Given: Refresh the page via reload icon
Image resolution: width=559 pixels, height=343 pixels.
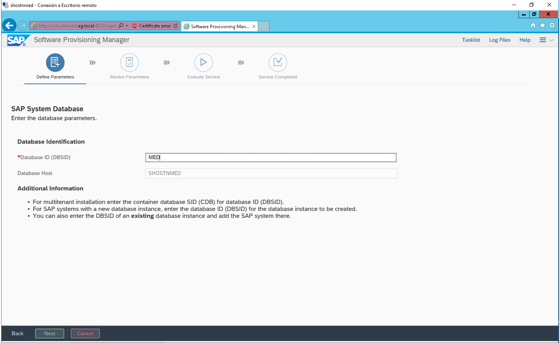Looking at the screenshot, I should click(176, 26).
